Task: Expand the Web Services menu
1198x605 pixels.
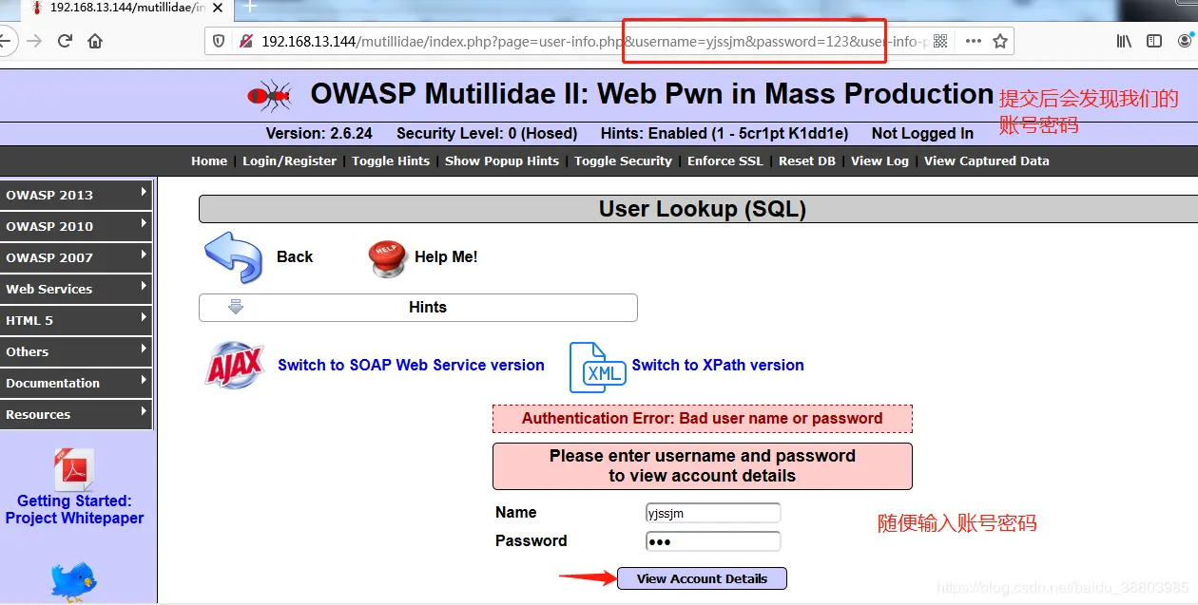Action: (76, 289)
